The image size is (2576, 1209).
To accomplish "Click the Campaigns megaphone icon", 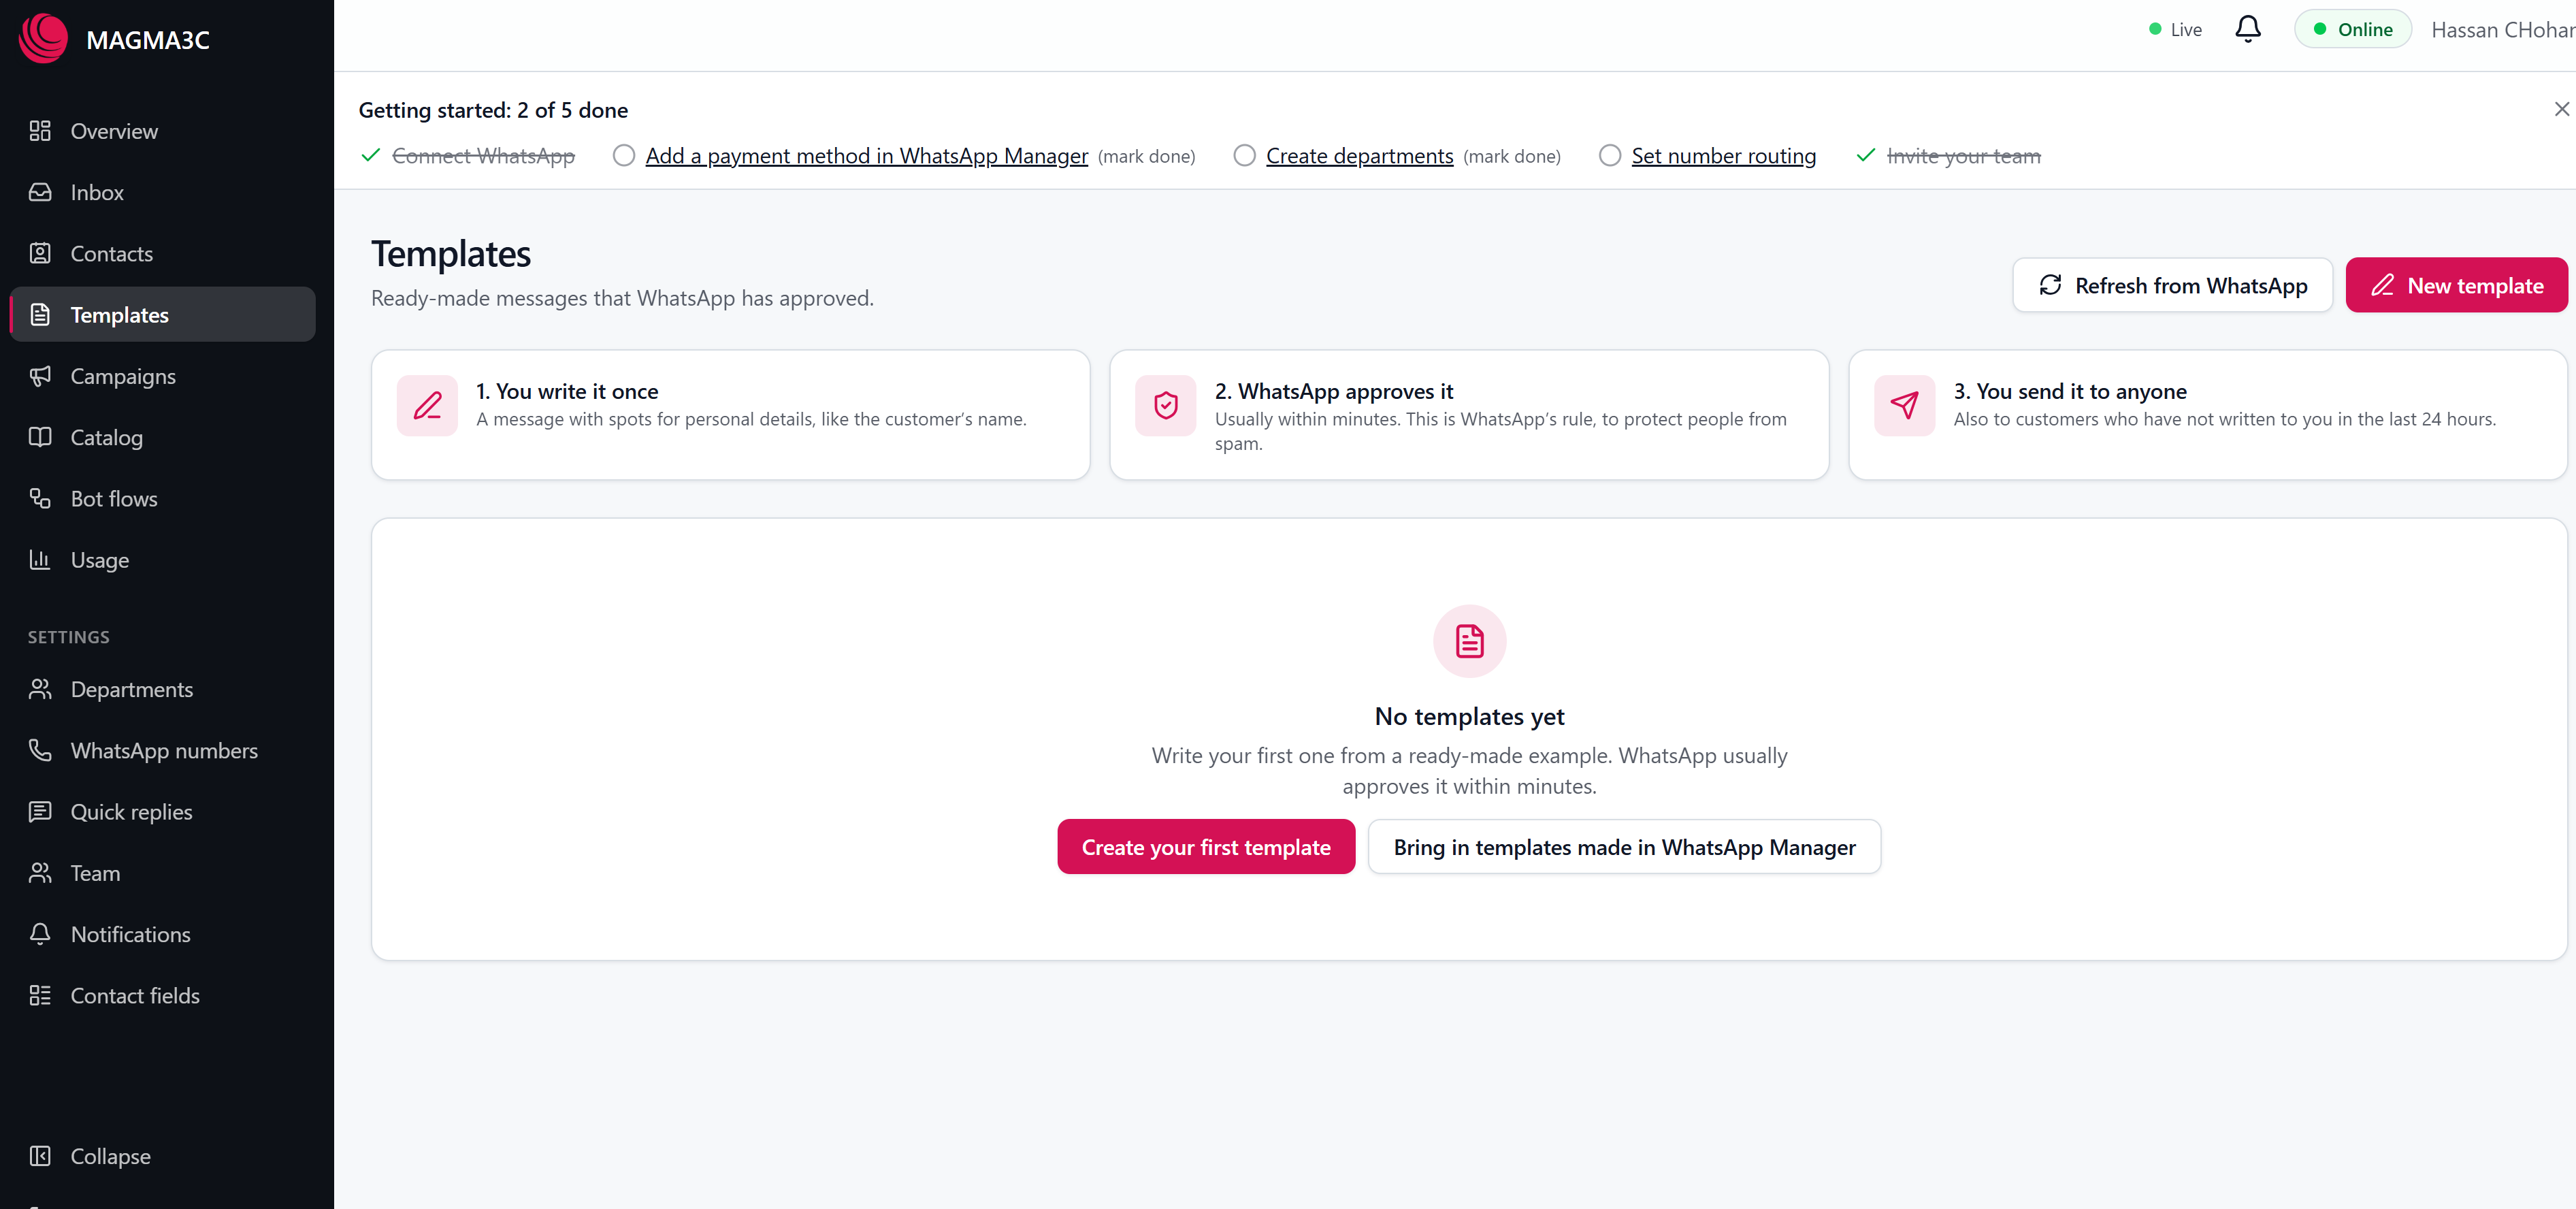I will [x=40, y=376].
